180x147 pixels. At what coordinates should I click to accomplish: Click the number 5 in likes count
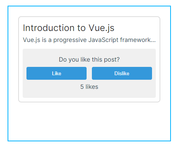coord(82,87)
